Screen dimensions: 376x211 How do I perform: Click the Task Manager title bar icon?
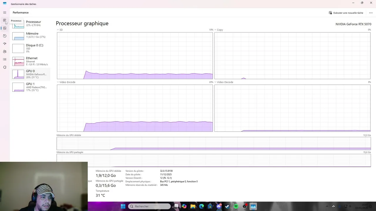click(5, 4)
